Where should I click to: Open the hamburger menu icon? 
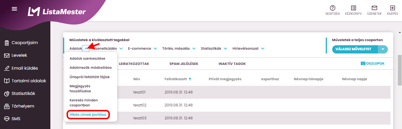point(14,9)
